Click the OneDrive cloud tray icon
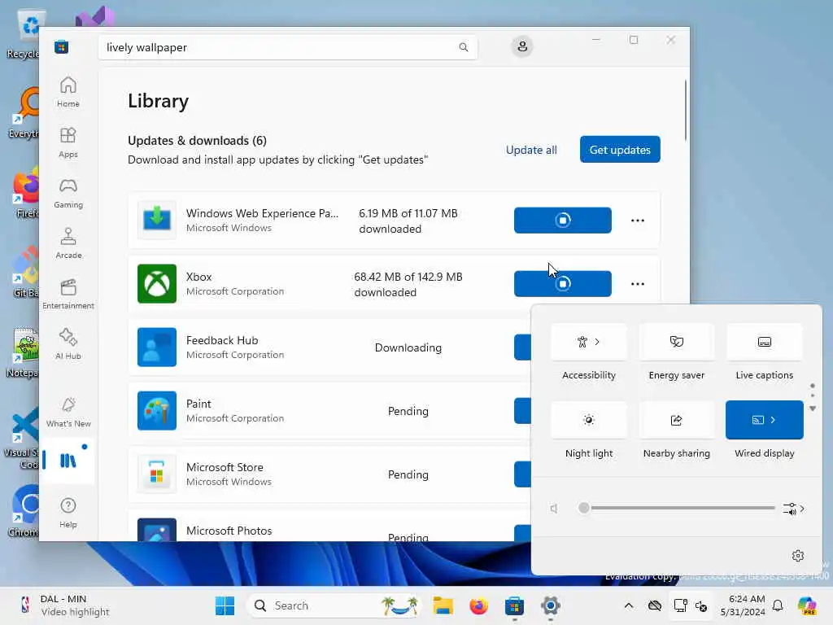Screen dimensions: 833x625 point(655,605)
